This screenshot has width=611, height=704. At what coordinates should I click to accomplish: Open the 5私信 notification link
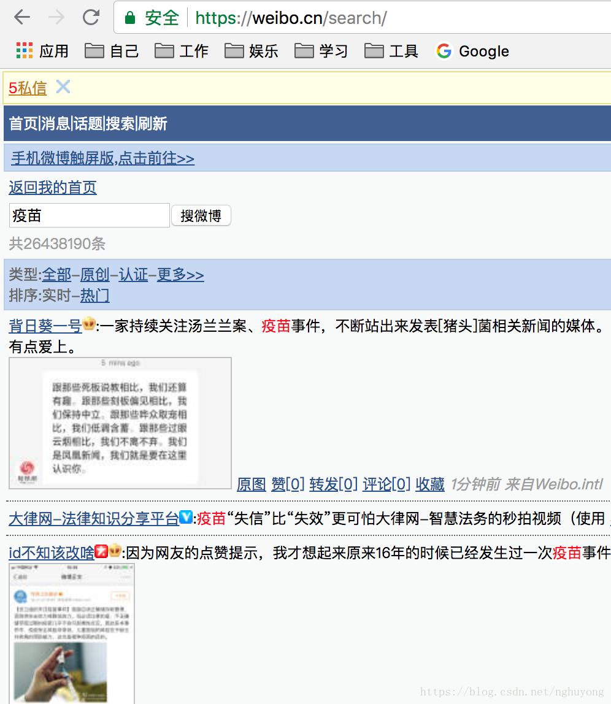[x=28, y=88]
